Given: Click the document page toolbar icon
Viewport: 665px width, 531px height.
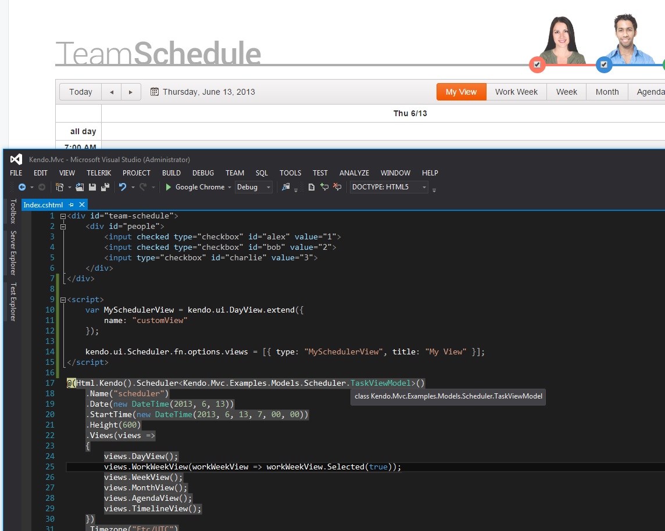Looking at the screenshot, I should click(312, 187).
